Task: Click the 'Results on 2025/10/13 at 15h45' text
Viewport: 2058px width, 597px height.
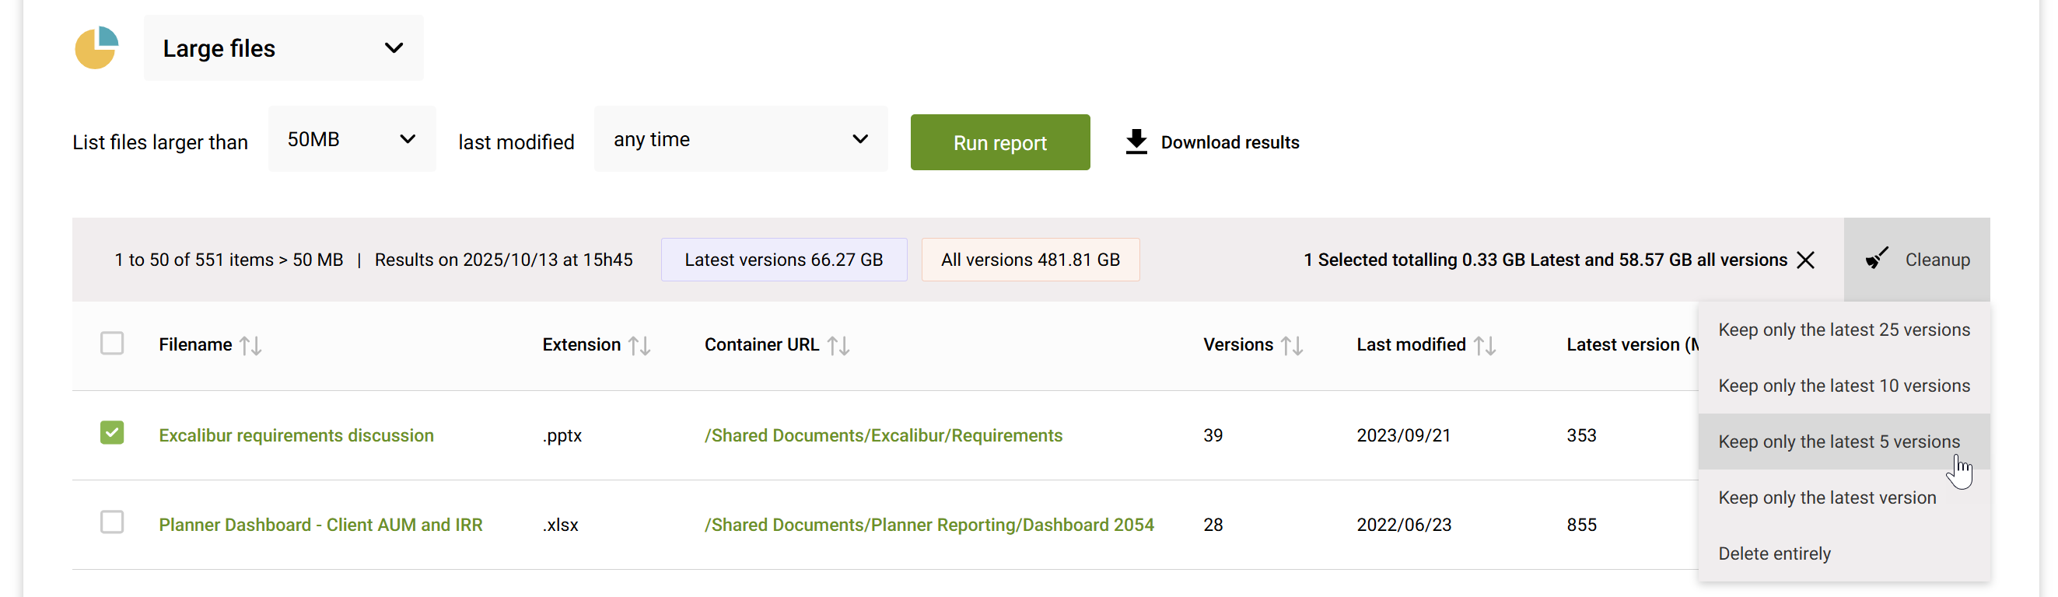Action: (503, 260)
